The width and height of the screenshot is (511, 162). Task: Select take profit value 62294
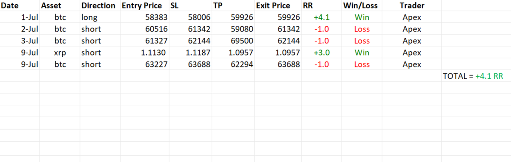pyautogui.click(x=233, y=64)
